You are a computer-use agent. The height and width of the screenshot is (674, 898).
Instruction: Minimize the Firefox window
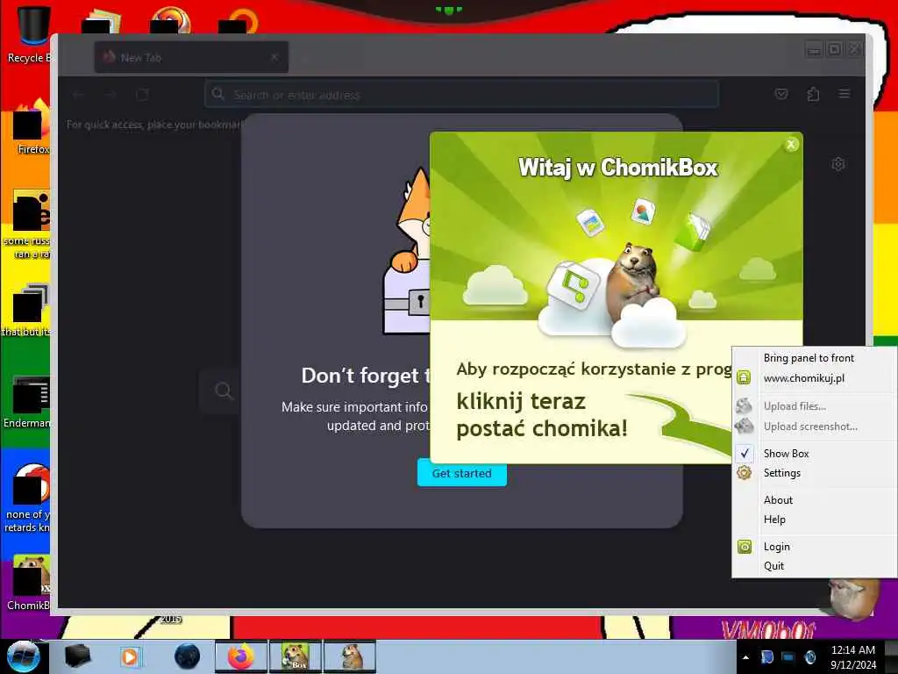tap(813, 49)
